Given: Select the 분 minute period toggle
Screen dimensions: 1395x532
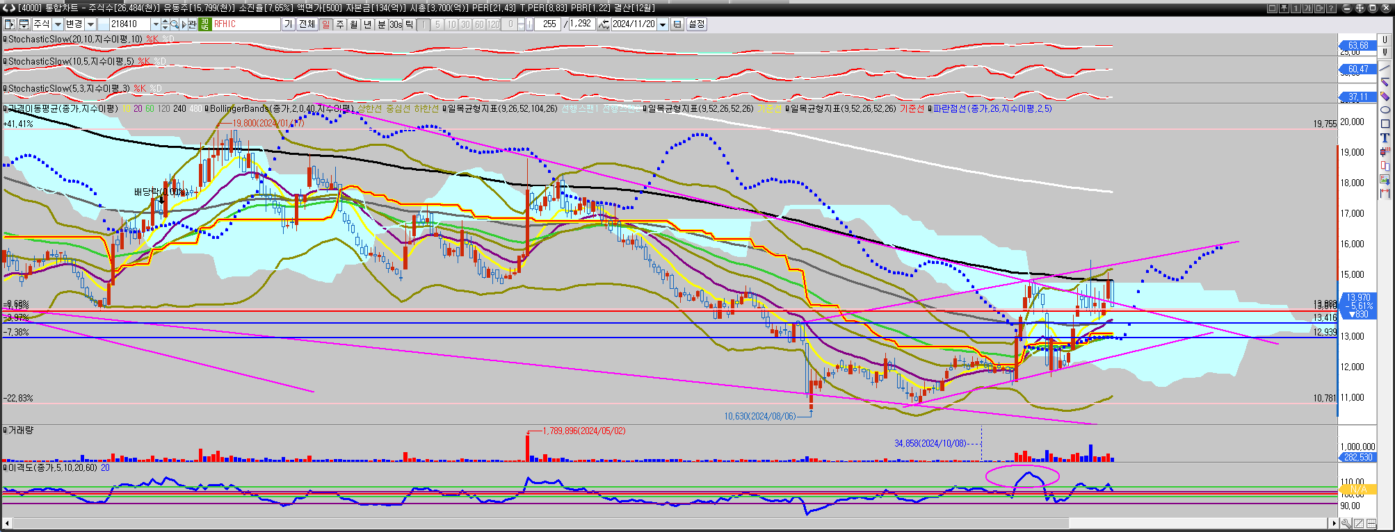Looking at the screenshot, I should [382, 24].
